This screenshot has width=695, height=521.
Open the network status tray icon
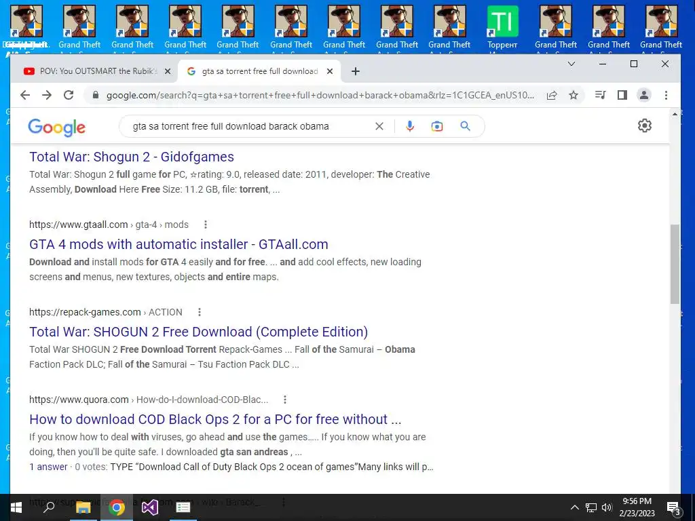pyautogui.click(x=591, y=507)
